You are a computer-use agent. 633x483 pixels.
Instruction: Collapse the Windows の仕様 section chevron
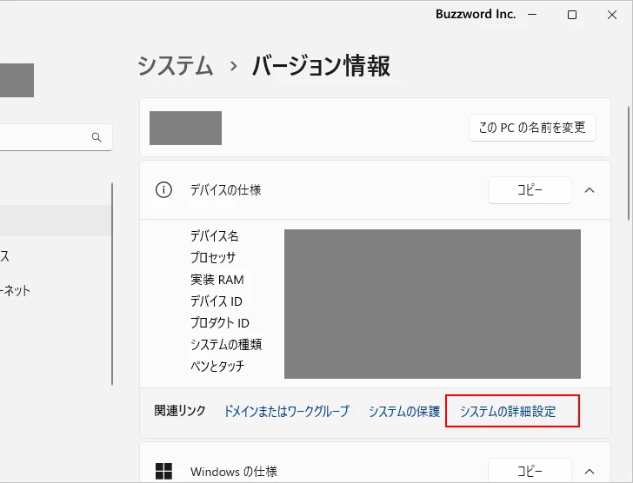[x=590, y=472]
